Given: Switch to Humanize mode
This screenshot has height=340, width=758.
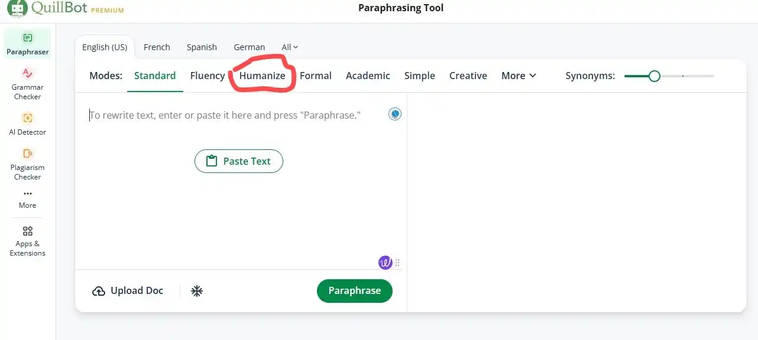Looking at the screenshot, I should [x=262, y=76].
